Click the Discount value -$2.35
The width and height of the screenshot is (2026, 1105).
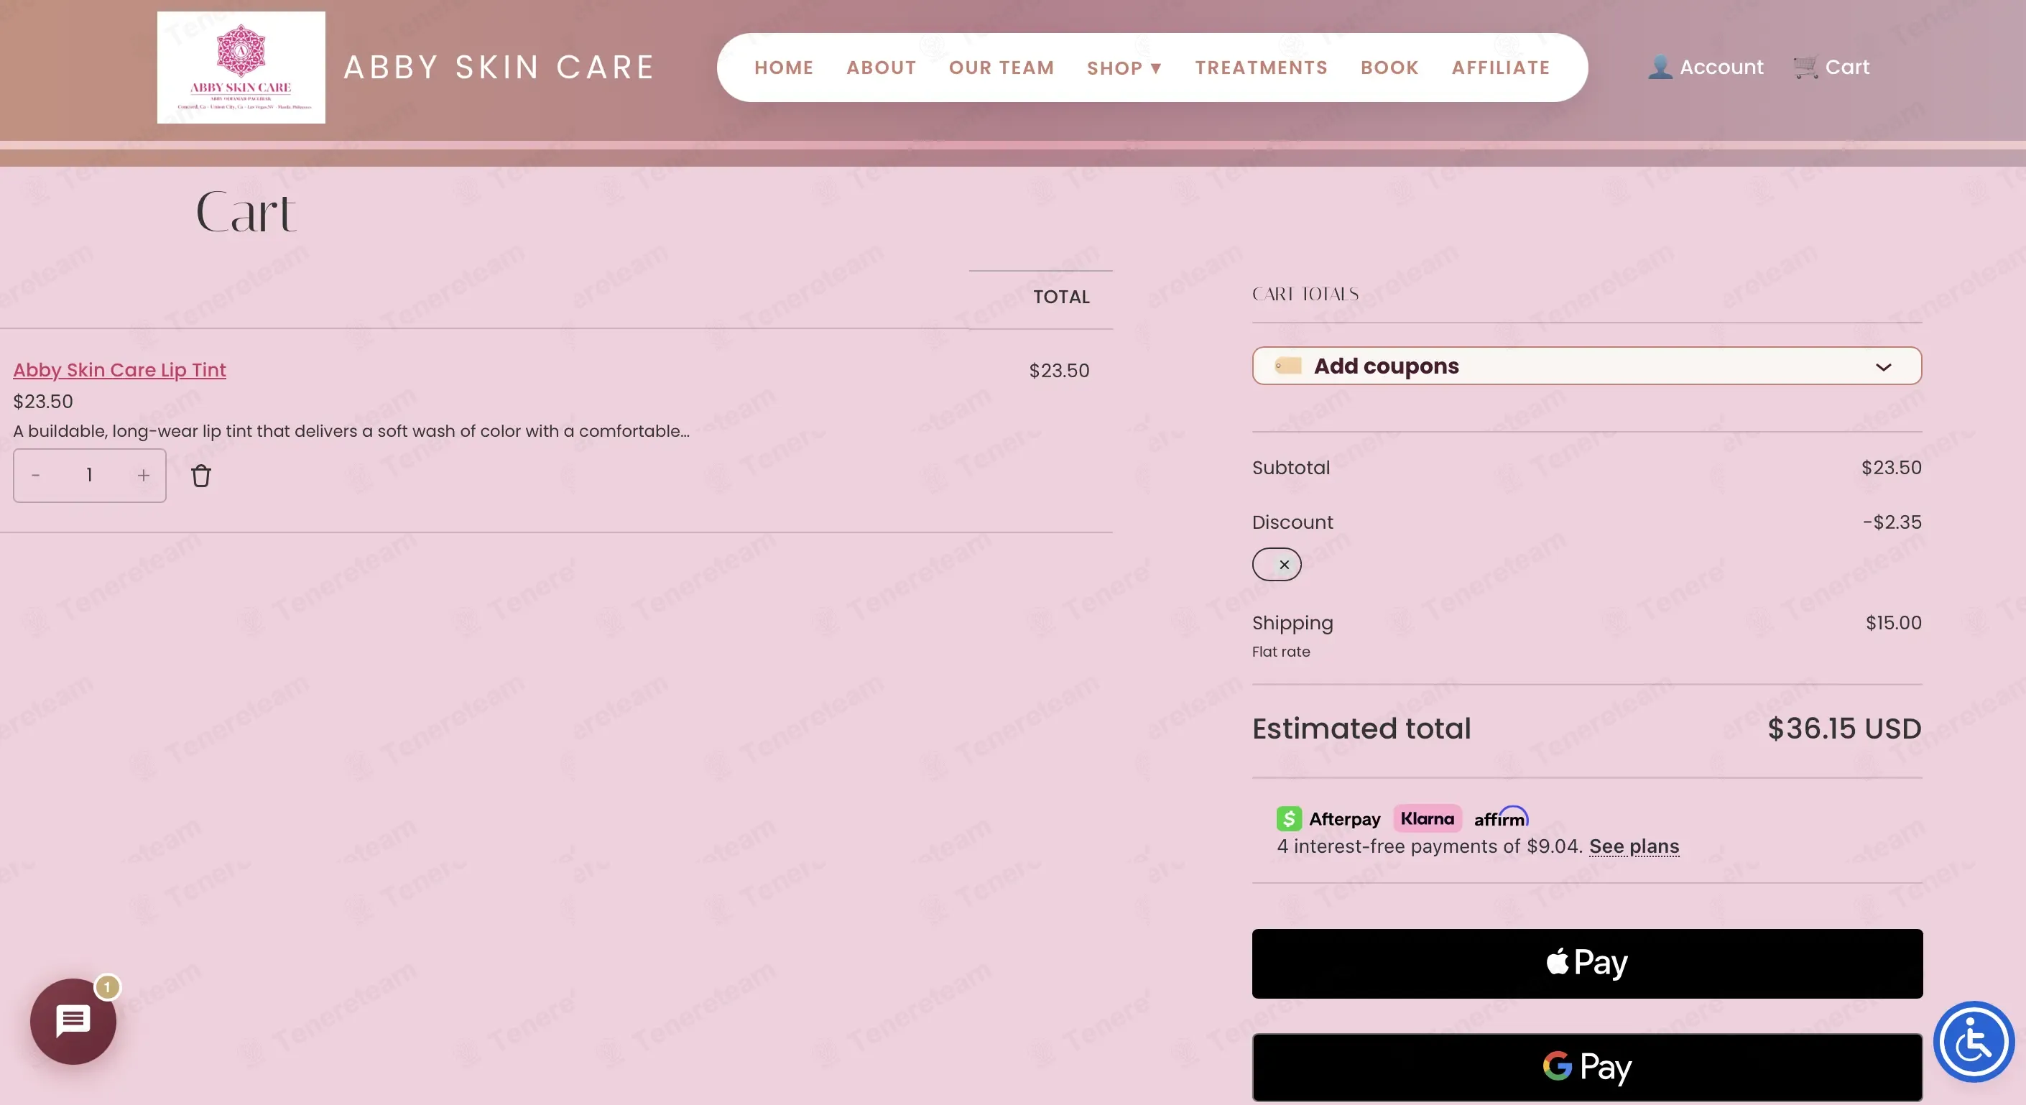pyautogui.click(x=1892, y=522)
